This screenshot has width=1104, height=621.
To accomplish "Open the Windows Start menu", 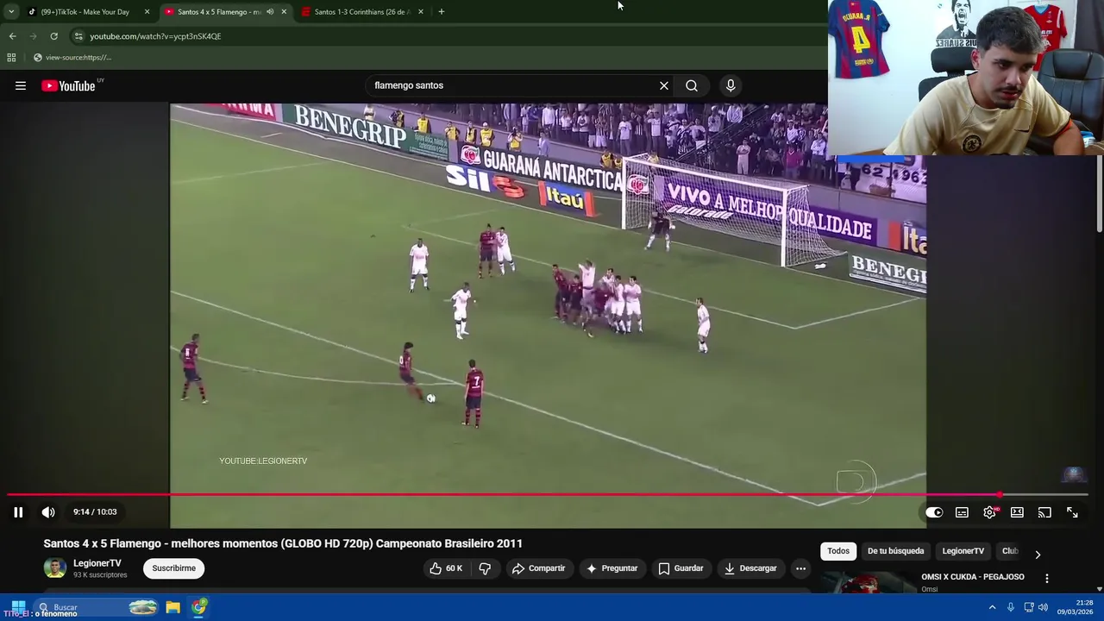I will tap(18, 607).
